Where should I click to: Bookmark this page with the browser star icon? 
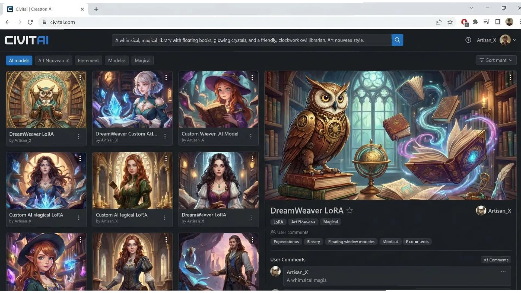coord(450,22)
